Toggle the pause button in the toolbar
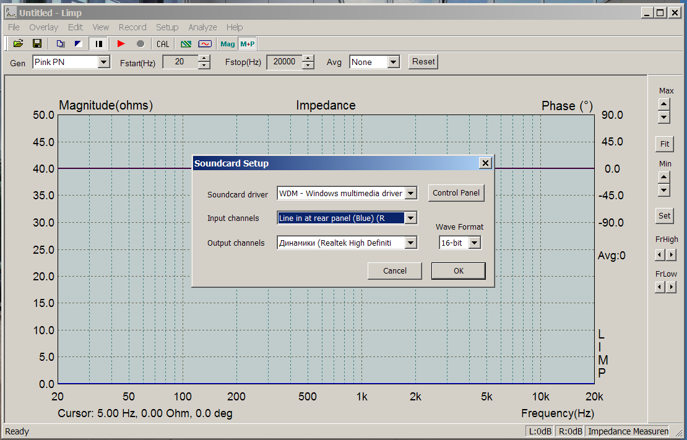 [x=99, y=43]
